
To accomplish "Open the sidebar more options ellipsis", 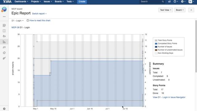I will click(x=4, y=17).
